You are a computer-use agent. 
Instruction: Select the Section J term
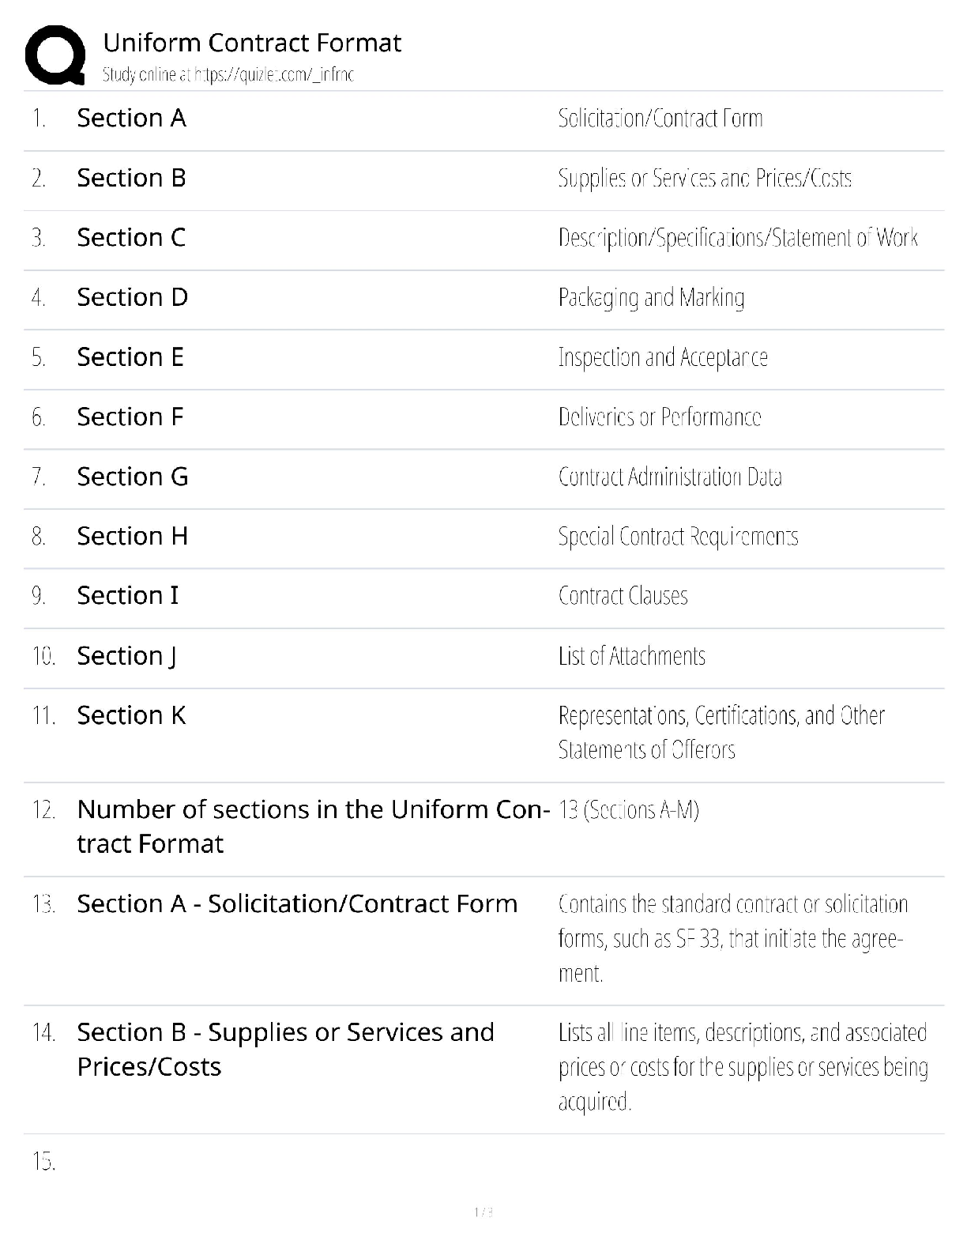126,656
